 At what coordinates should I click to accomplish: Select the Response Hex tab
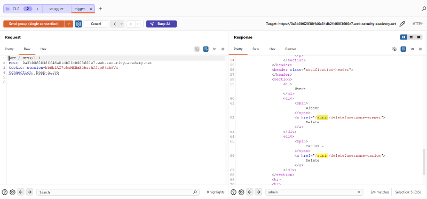tap(272, 49)
